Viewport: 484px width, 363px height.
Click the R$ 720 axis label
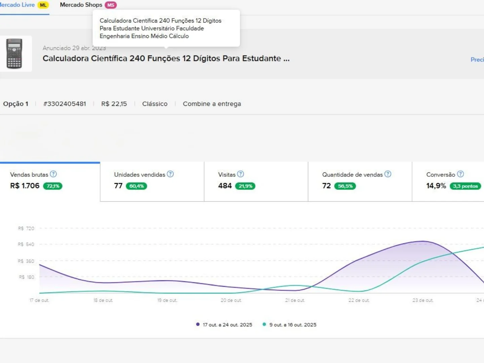pyautogui.click(x=26, y=229)
